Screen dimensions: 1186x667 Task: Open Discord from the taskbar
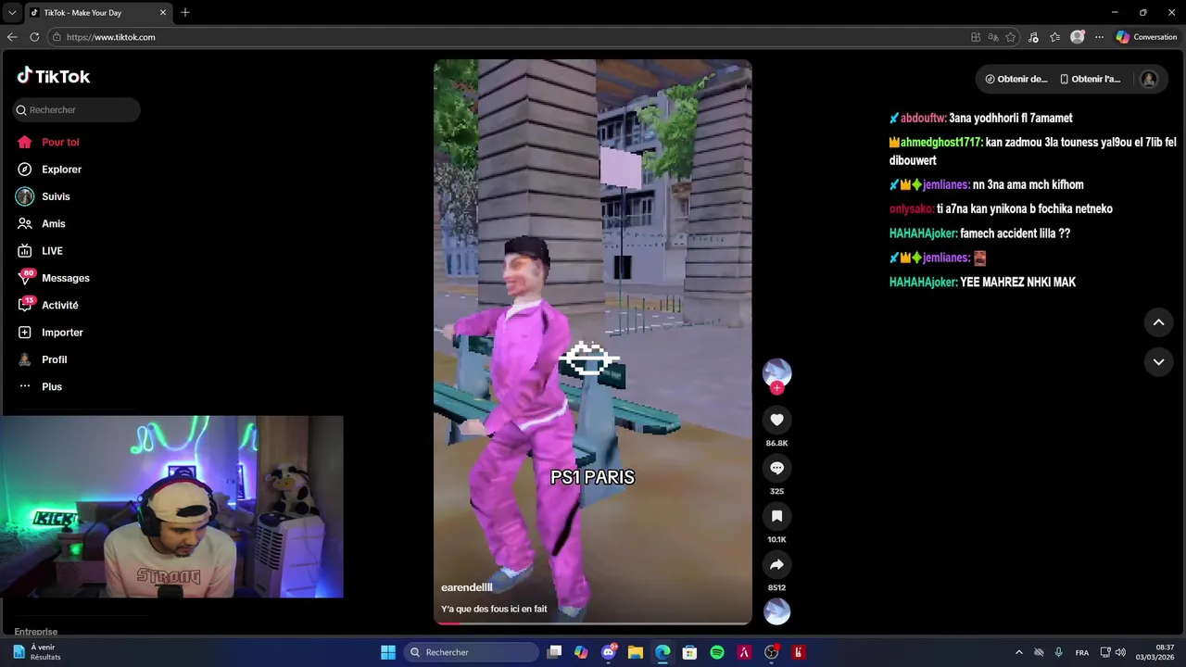coord(608,652)
